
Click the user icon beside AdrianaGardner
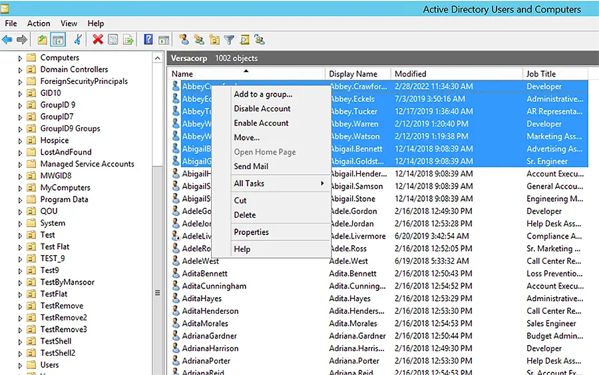(175, 336)
